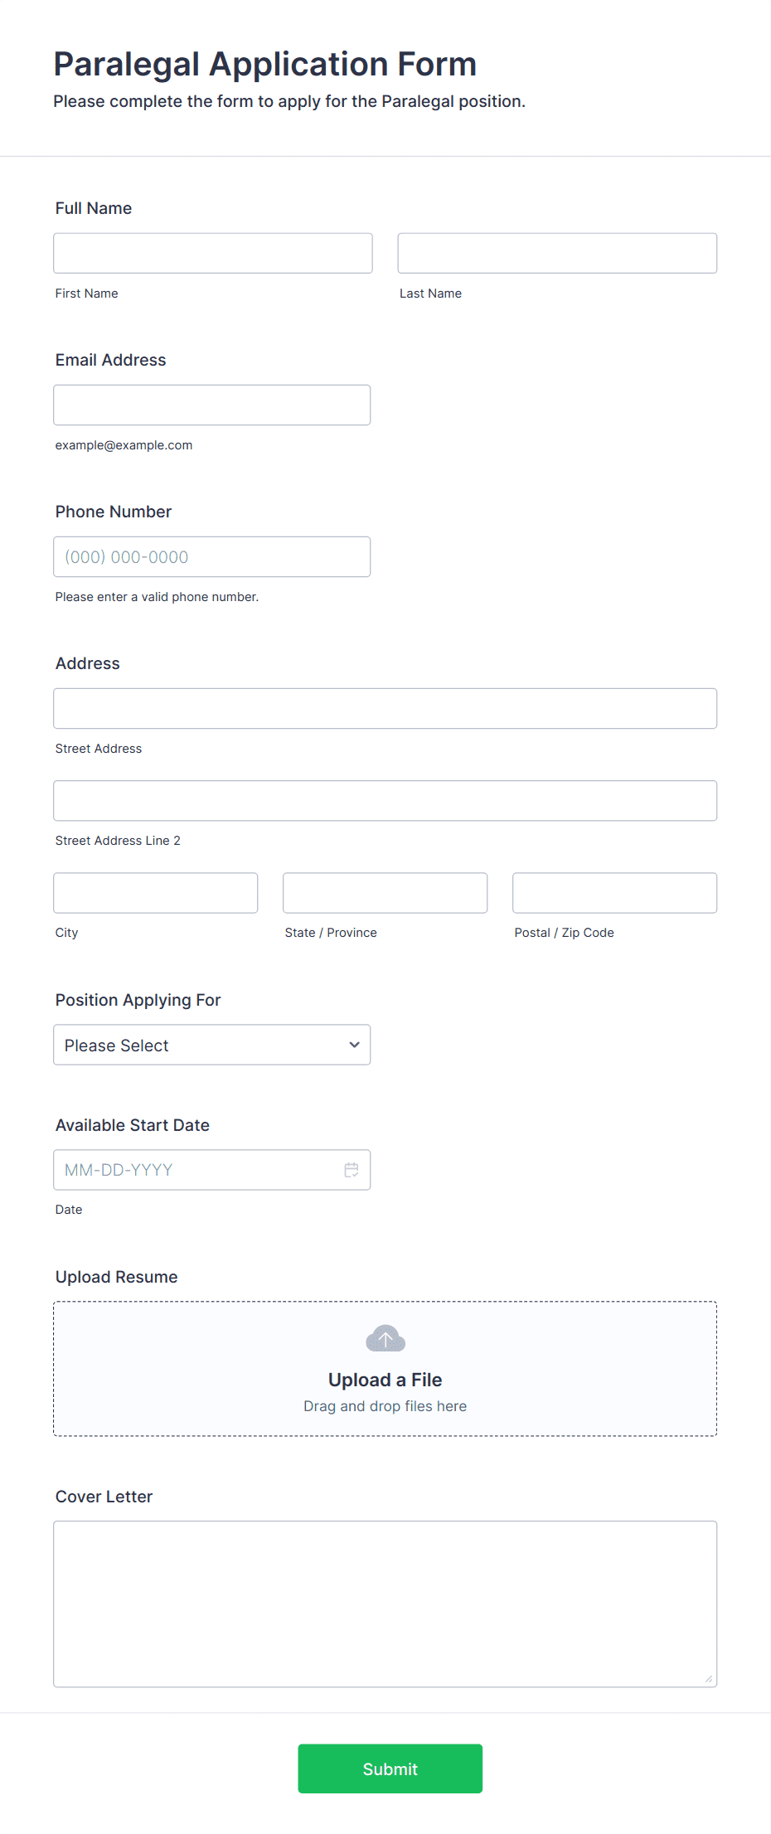Select the Email Address text box
This screenshot has height=1834, width=771.
(211, 405)
